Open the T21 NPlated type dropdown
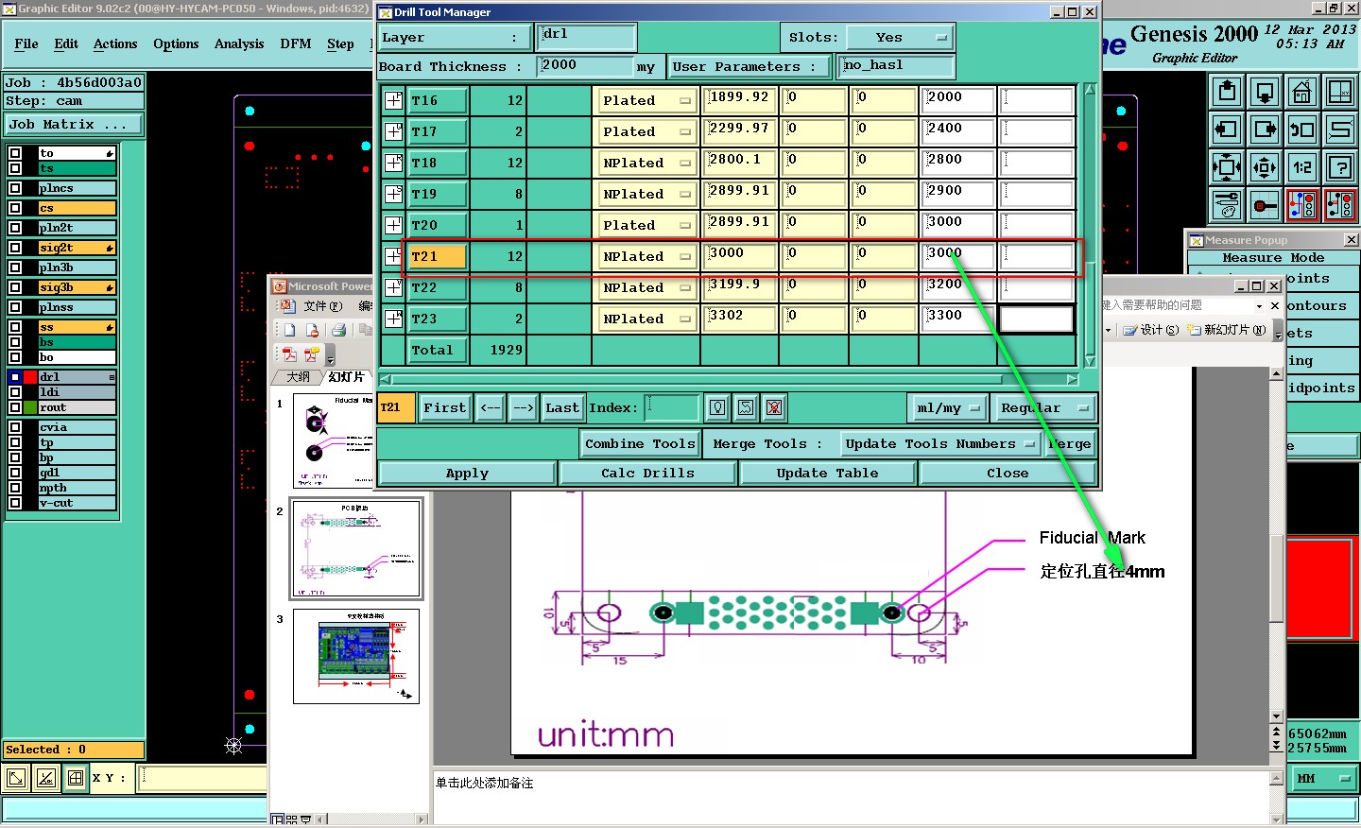 coord(646,256)
